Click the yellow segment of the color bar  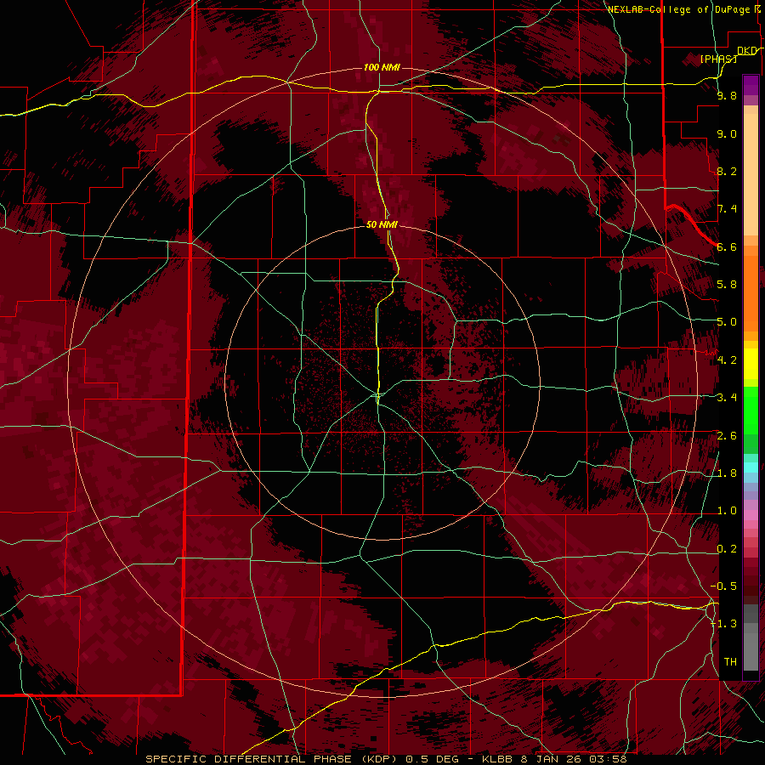click(751, 364)
